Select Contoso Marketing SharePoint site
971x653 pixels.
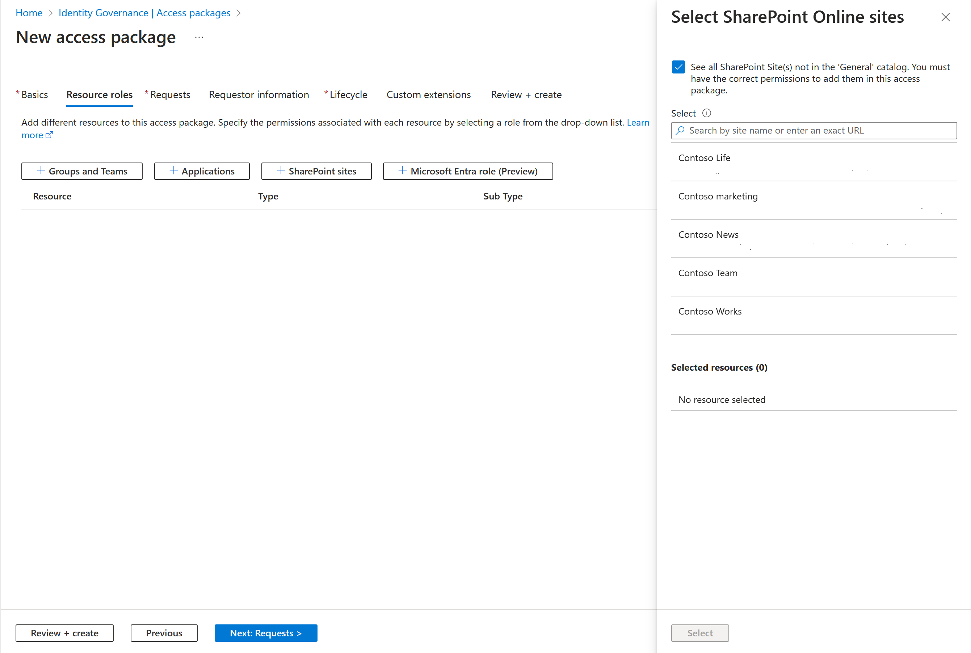(x=717, y=196)
